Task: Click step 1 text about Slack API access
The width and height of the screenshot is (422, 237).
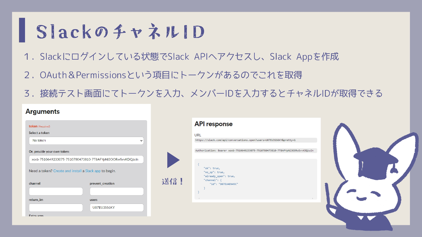Action: coord(181,57)
